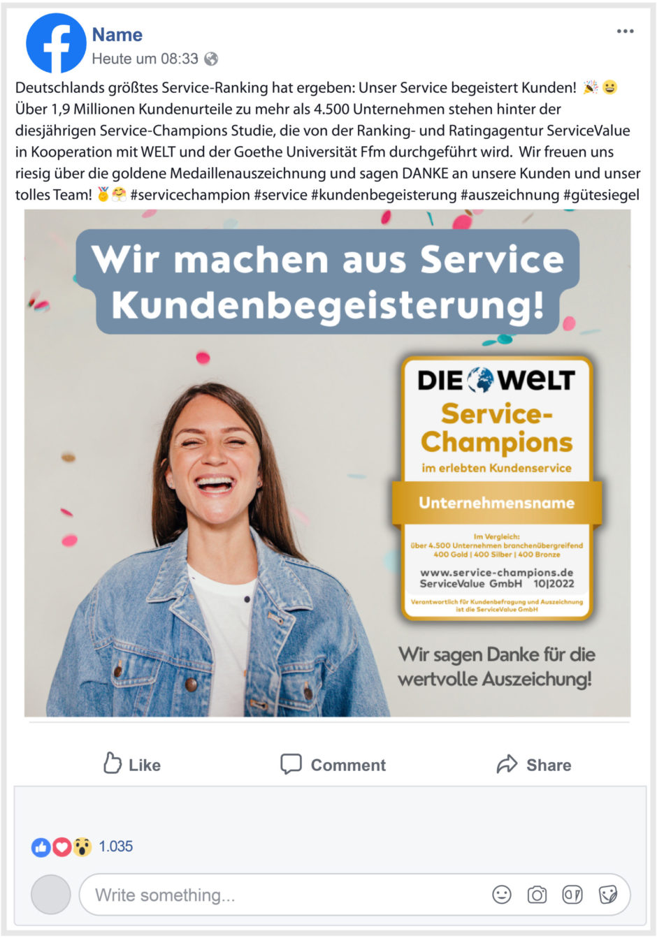The width and height of the screenshot is (657, 938).
Task: Click the heart reaction icon
Action: (62, 847)
